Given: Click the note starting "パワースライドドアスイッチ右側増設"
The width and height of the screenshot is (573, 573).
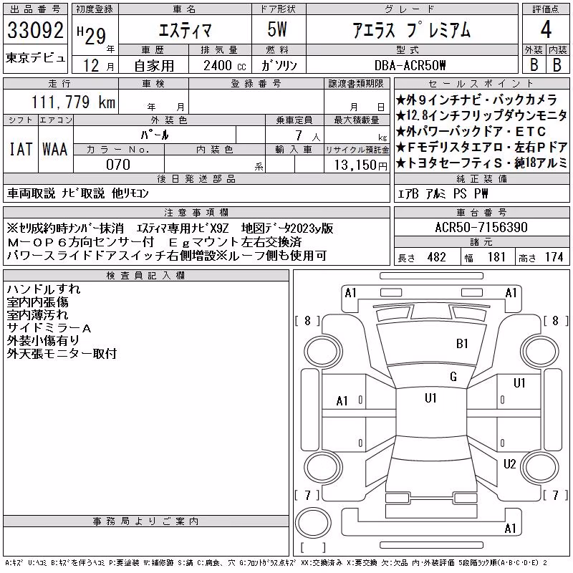Looking at the screenshot, I should coord(166,256).
